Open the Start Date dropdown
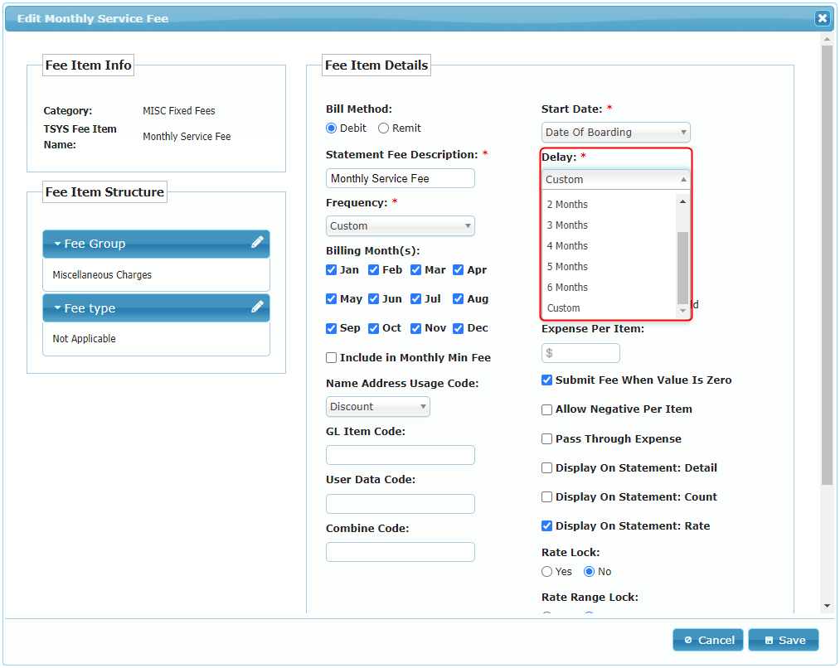 point(615,133)
